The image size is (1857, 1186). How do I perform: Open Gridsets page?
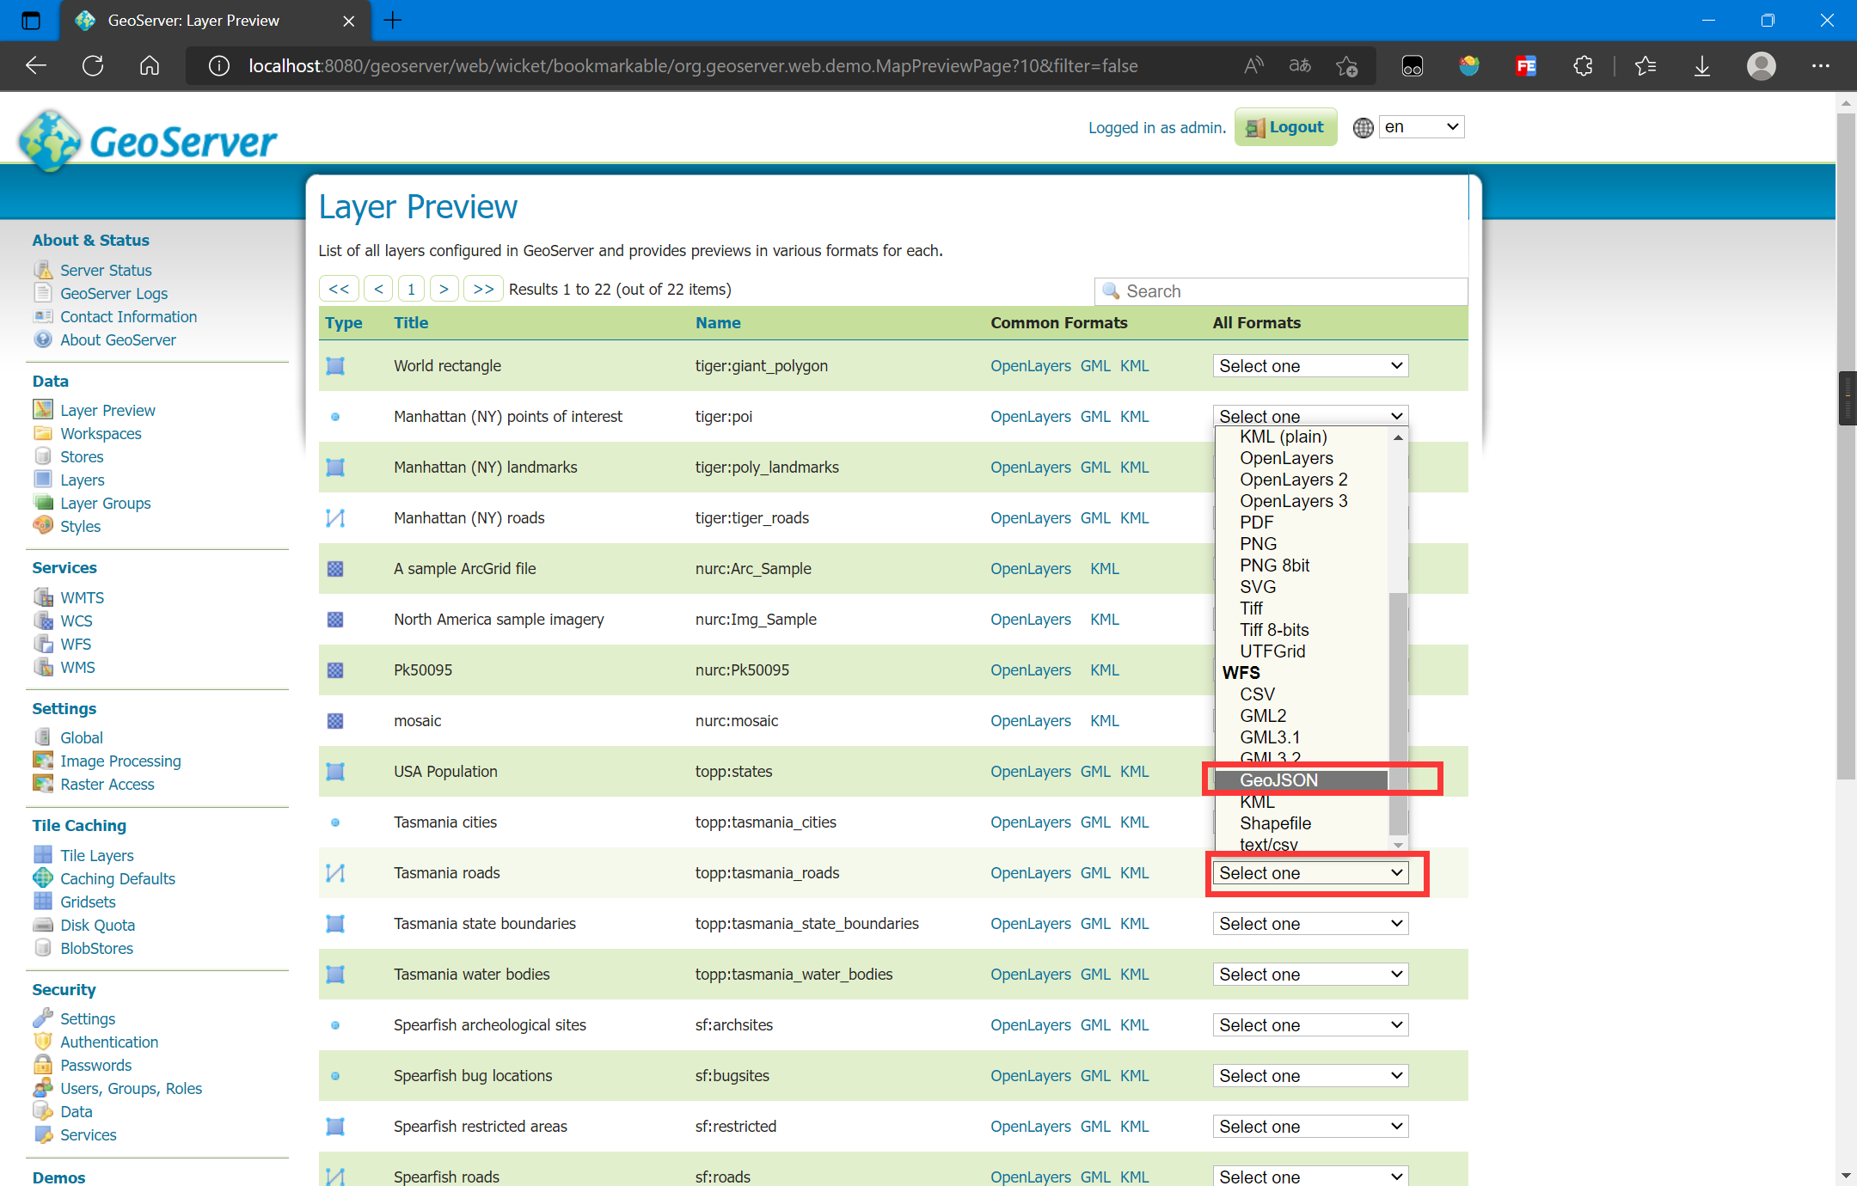tap(88, 902)
